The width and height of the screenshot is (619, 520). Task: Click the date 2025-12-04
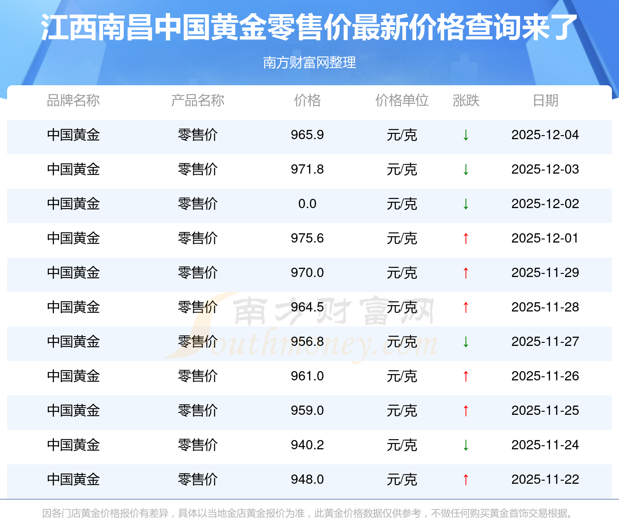pos(545,135)
